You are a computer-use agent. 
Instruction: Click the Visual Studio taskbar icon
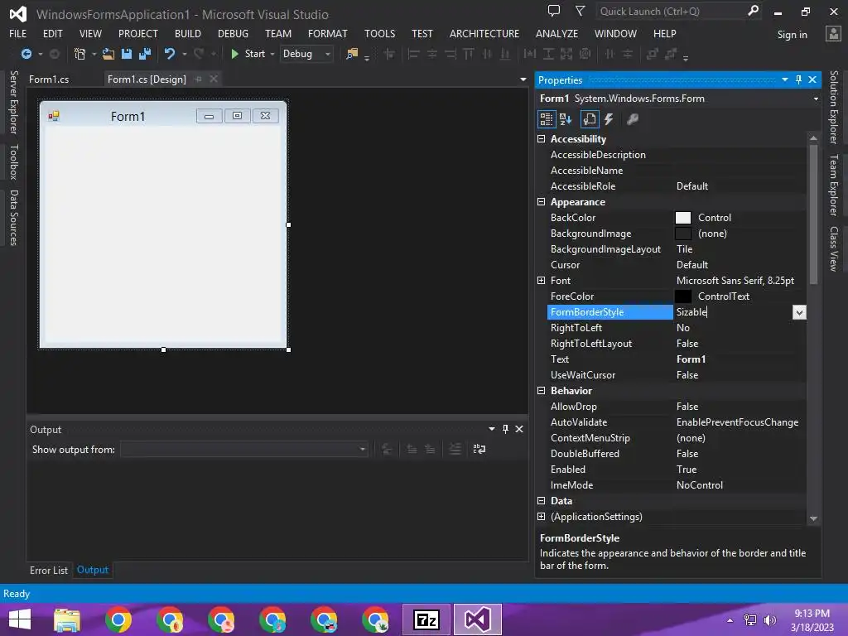478,619
